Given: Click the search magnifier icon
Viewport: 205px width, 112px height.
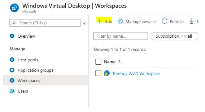Looking at the screenshot, I should 14,23.
